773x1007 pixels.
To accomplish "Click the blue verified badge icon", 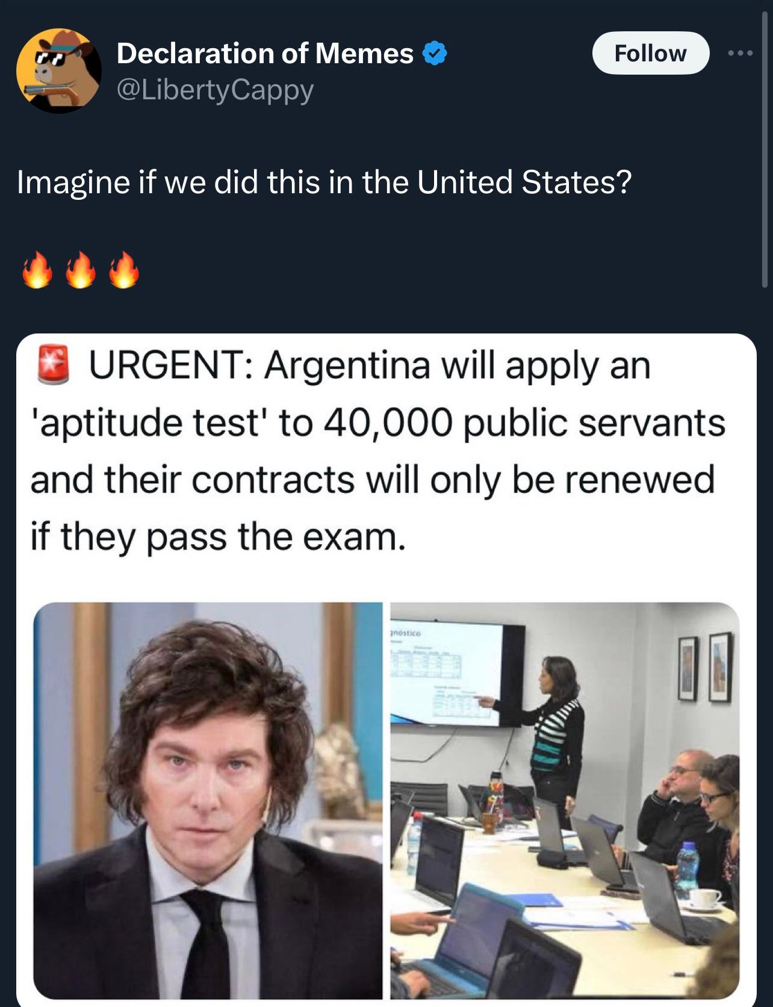I will [x=435, y=54].
